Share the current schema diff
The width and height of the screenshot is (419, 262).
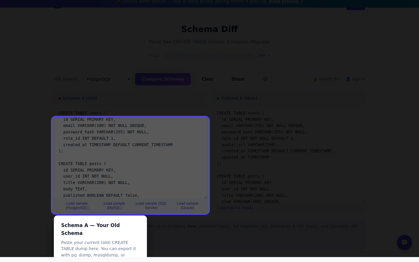point(238,79)
